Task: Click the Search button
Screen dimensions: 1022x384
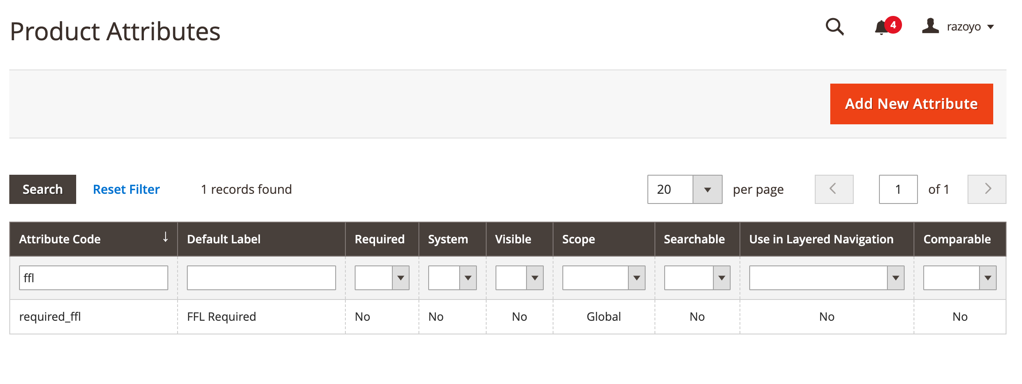Action: 43,189
